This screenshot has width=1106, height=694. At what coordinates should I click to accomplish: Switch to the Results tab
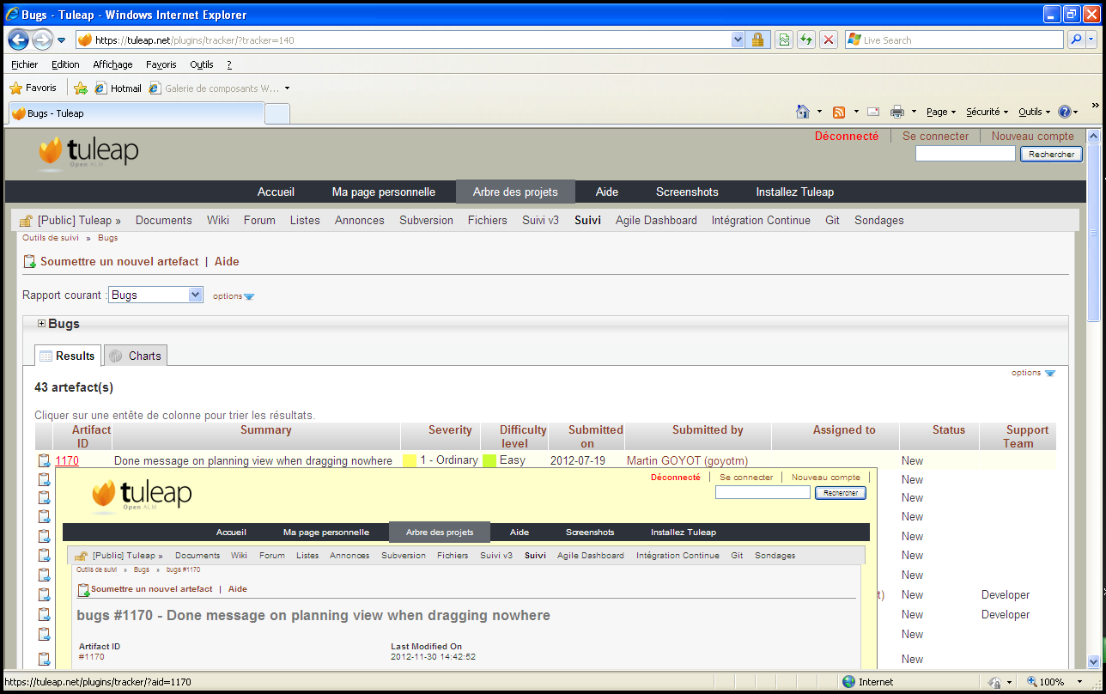pos(68,356)
